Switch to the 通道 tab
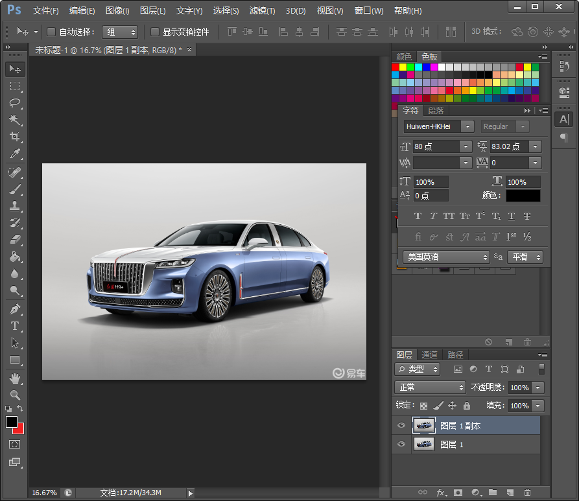 429,355
